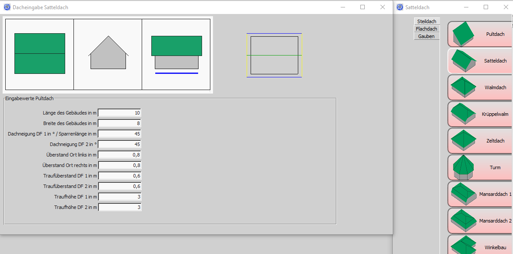This screenshot has width=513, height=254.
Task: Switch to the Steildach tab
Action: coord(426,21)
